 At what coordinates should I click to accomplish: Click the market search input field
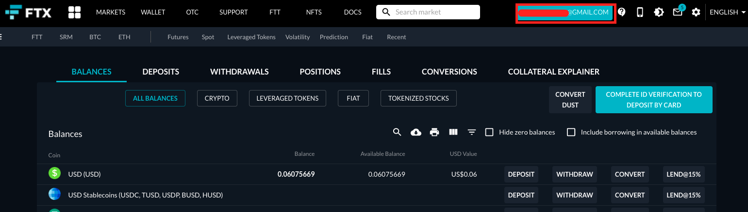pos(428,12)
